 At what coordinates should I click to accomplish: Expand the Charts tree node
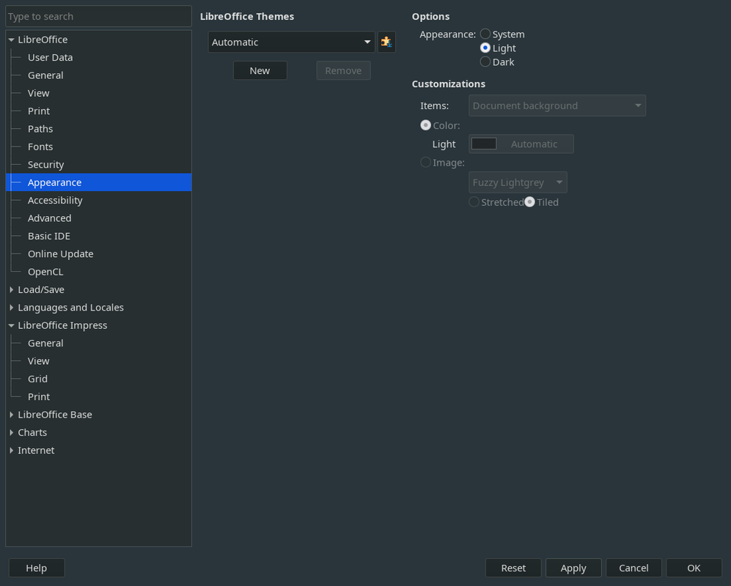pyautogui.click(x=11, y=433)
